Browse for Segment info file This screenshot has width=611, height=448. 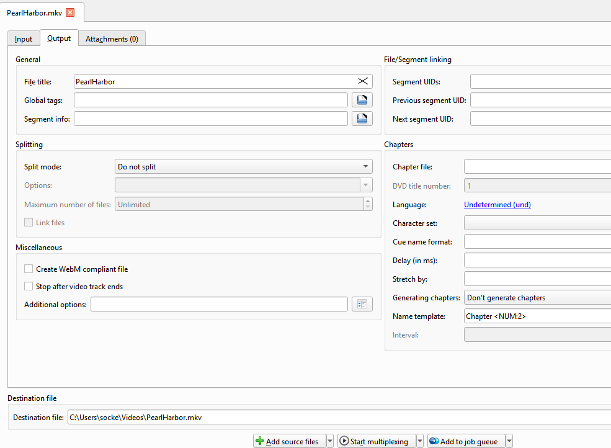click(x=362, y=119)
